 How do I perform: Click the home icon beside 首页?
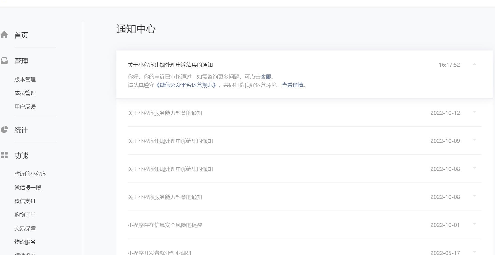click(4, 35)
